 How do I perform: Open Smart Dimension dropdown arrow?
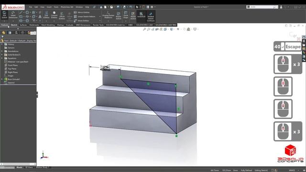[13, 21]
